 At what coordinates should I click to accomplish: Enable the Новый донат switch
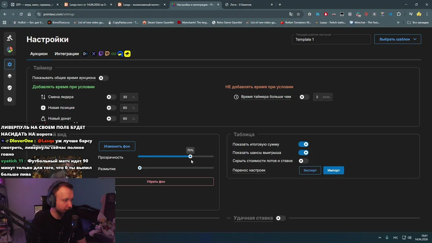111,118
